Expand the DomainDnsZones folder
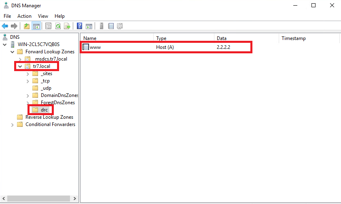The width and height of the screenshot is (341, 204). click(x=28, y=96)
